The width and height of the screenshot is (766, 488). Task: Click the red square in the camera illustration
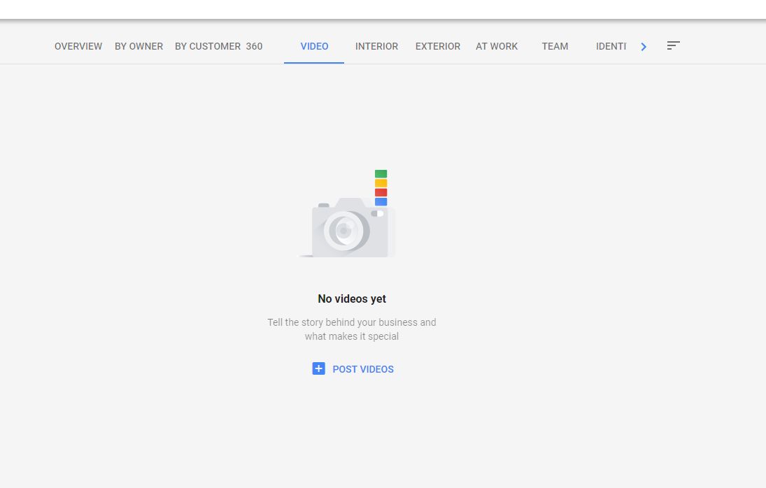click(x=381, y=192)
